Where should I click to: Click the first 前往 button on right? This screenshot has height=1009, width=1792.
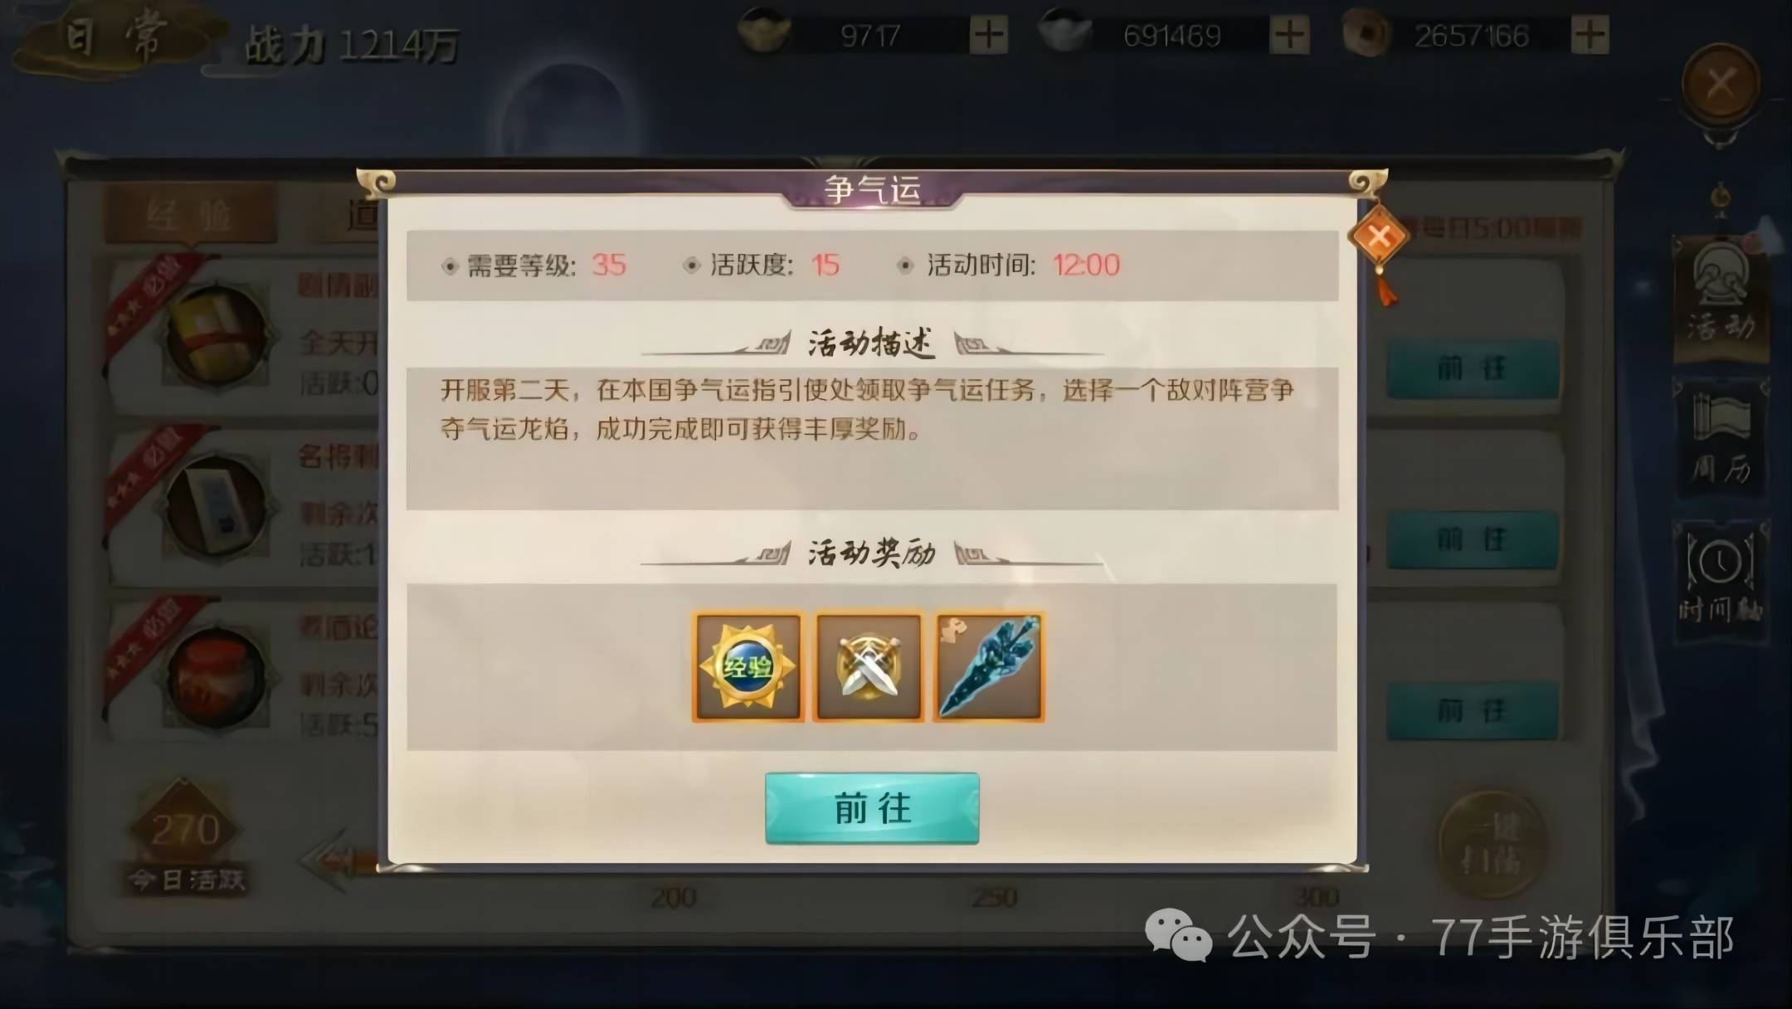click(1472, 368)
